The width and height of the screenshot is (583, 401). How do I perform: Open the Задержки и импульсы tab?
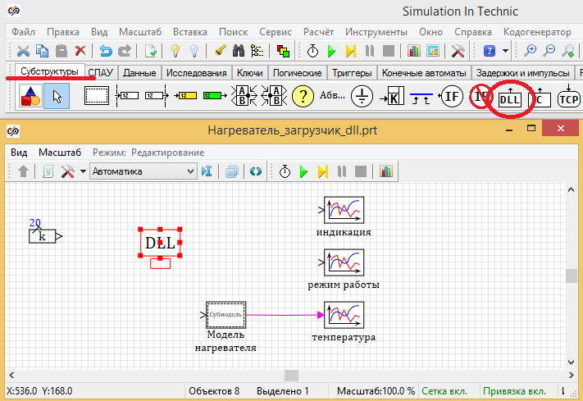(x=523, y=72)
